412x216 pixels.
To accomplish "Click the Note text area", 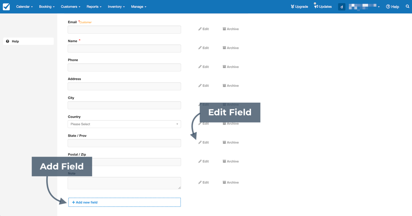I will 124,183.
